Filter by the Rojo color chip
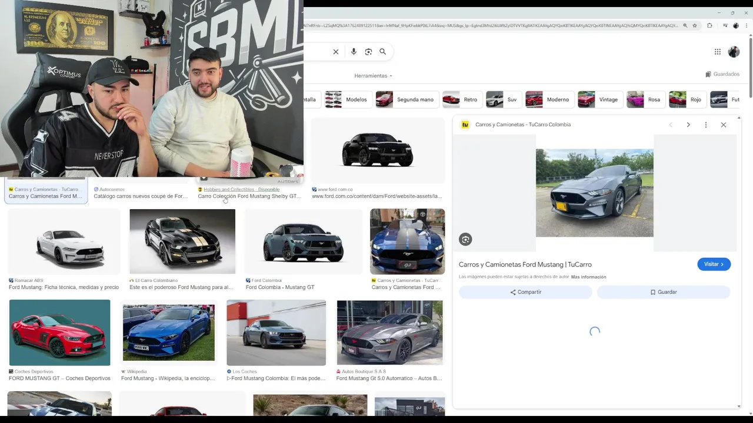The image size is (753, 423). pos(687,99)
